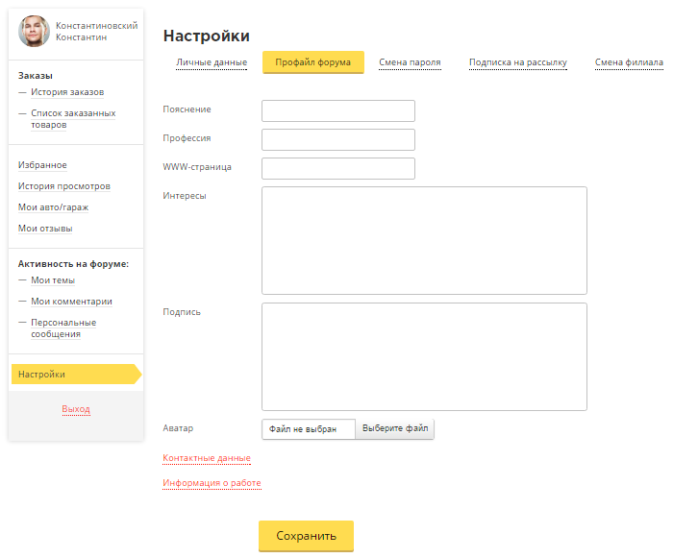673x558 pixels.
Task: Select Настройки in sidebar menu
Action: click(x=76, y=374)
